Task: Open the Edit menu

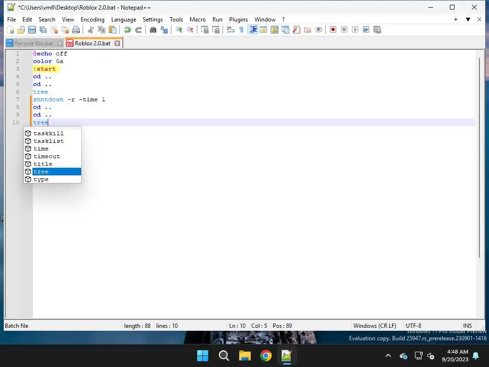Action: pyautogui.click(x=27, y=19)
